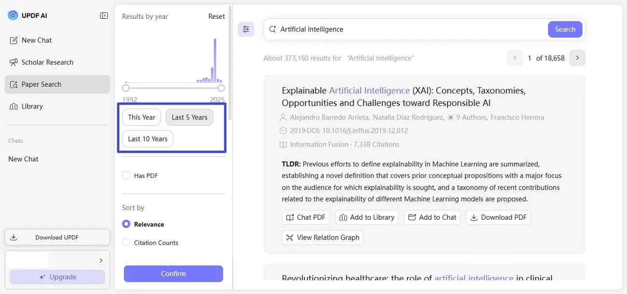Add the paper to Library
This screenshot has width=627, height=294.
(367, 217)
